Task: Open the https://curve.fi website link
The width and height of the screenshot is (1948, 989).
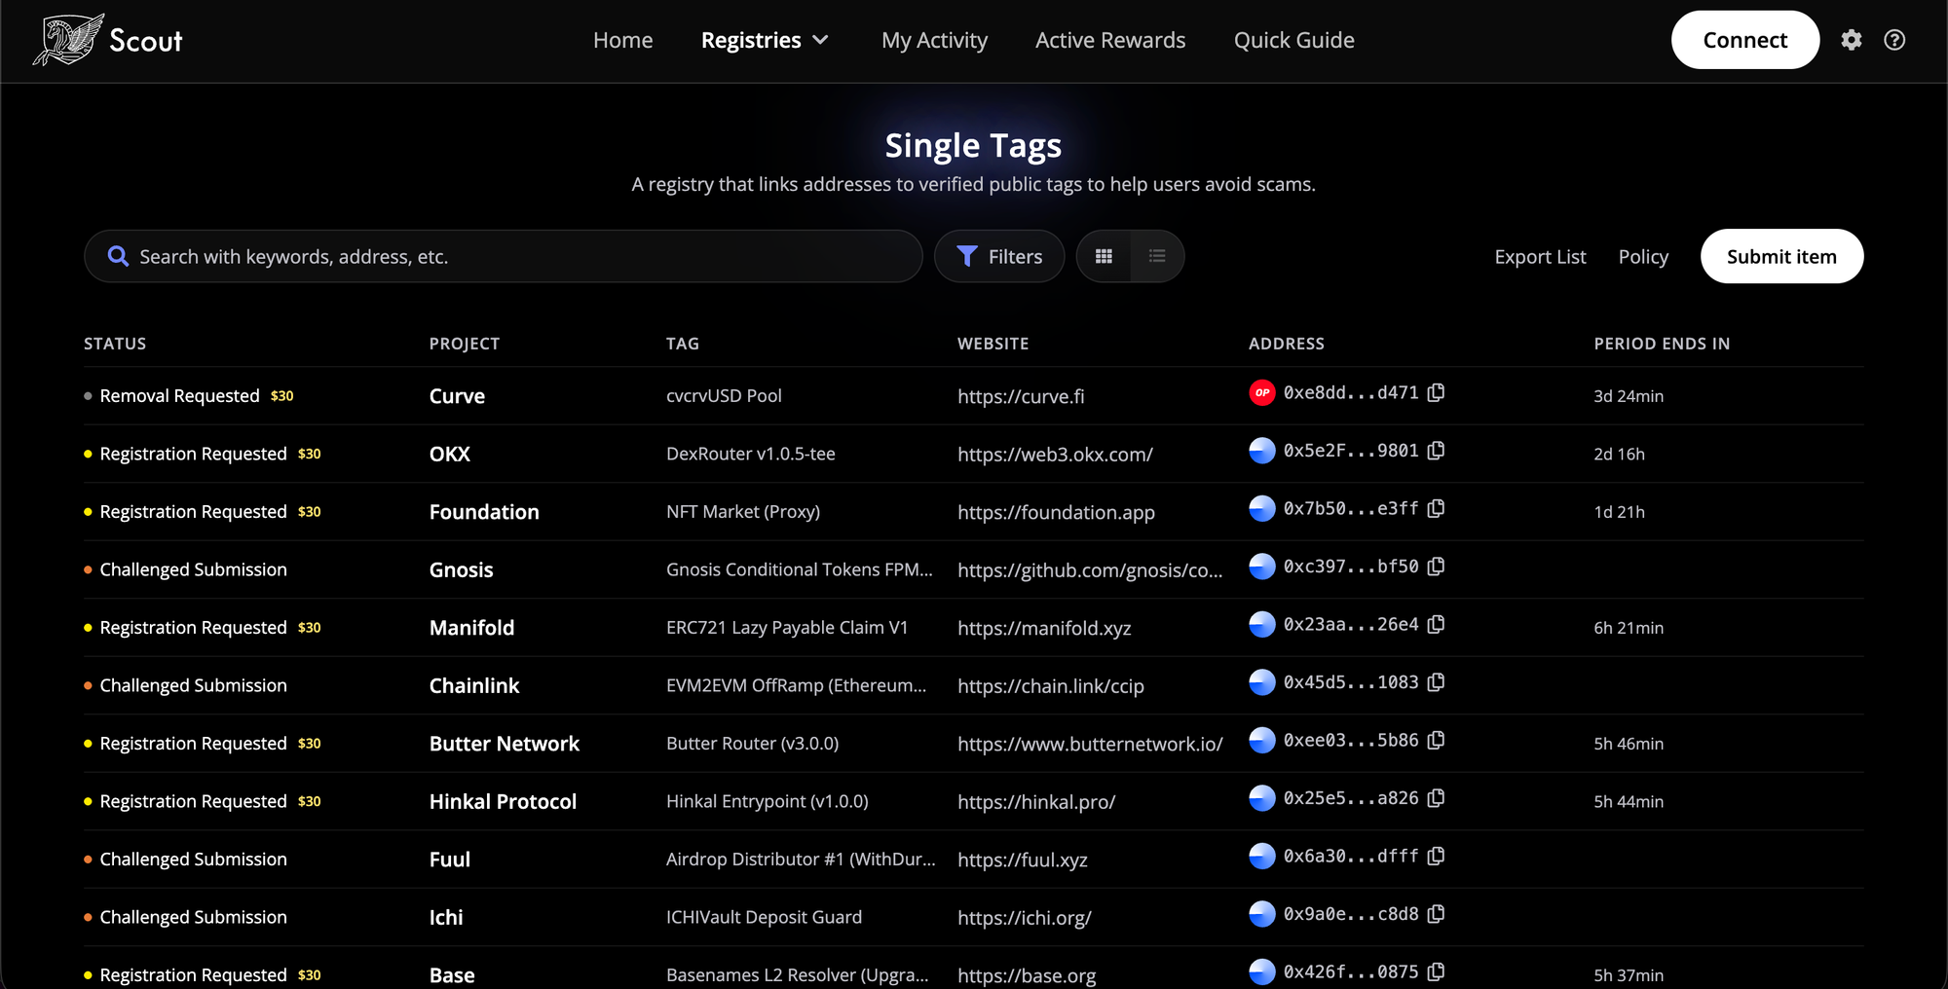Action: (x=1020, y=396)
